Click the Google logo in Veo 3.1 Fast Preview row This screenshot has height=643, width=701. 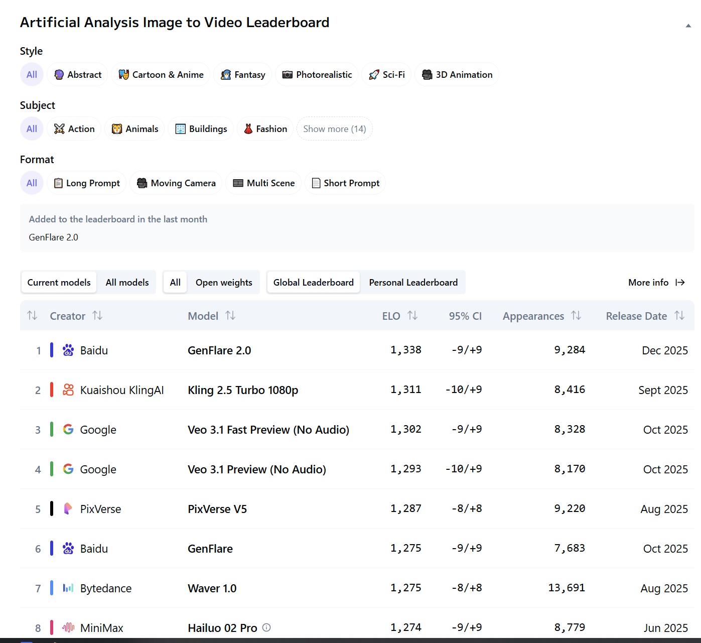[68, 429]
